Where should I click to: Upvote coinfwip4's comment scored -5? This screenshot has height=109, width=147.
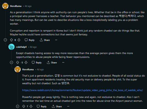(x=17, y=63)
